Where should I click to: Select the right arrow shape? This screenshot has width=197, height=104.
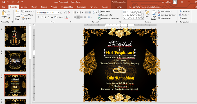(x=133, y=15)
